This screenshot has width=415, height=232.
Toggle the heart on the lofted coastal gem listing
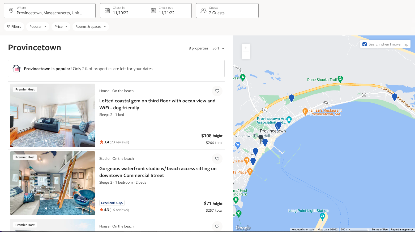click(x=217, y=91)
